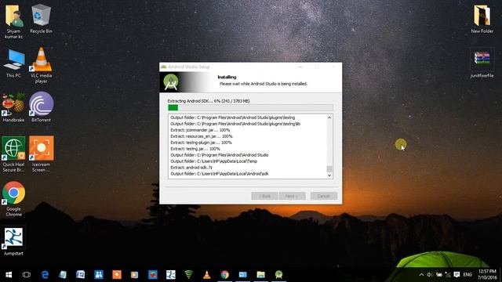
Task: Launch Microsoft Edge from taskbar
Action: [x=45, y=275]
